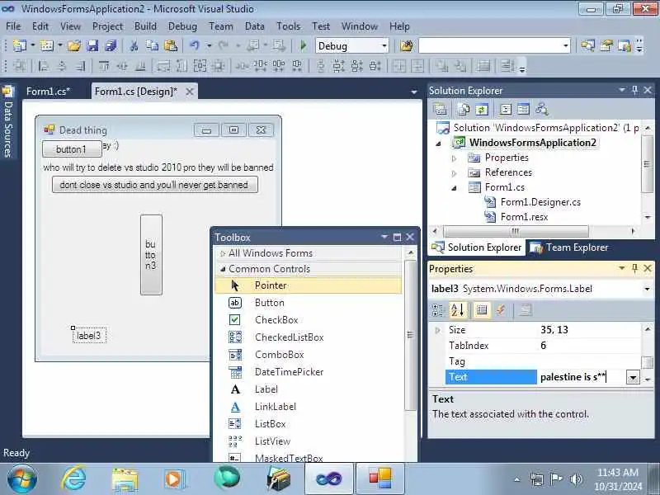Pin the Properties panel with the pushpin icon

(634, 267)
